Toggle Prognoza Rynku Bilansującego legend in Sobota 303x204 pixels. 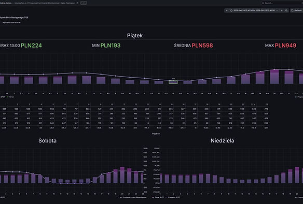(x=133, y=197)
